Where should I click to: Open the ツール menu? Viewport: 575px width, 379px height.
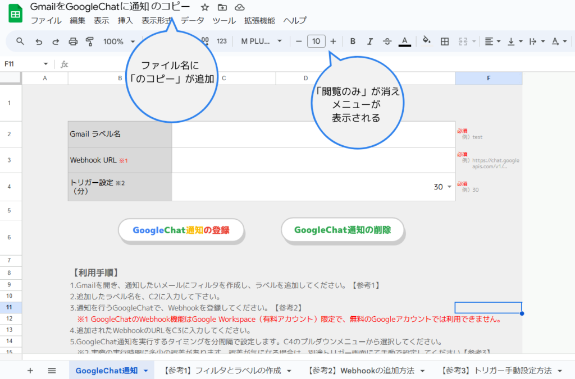(x=224, y=21)
